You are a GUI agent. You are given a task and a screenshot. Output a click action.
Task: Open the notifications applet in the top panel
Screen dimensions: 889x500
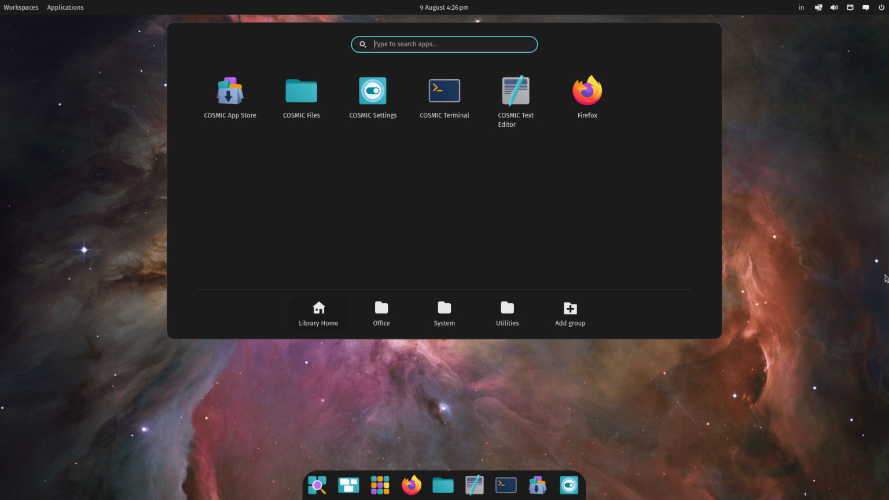tap(866, 7)
